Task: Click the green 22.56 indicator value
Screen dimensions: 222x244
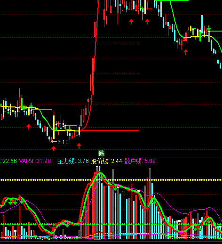Action: (x=9, y=161)
